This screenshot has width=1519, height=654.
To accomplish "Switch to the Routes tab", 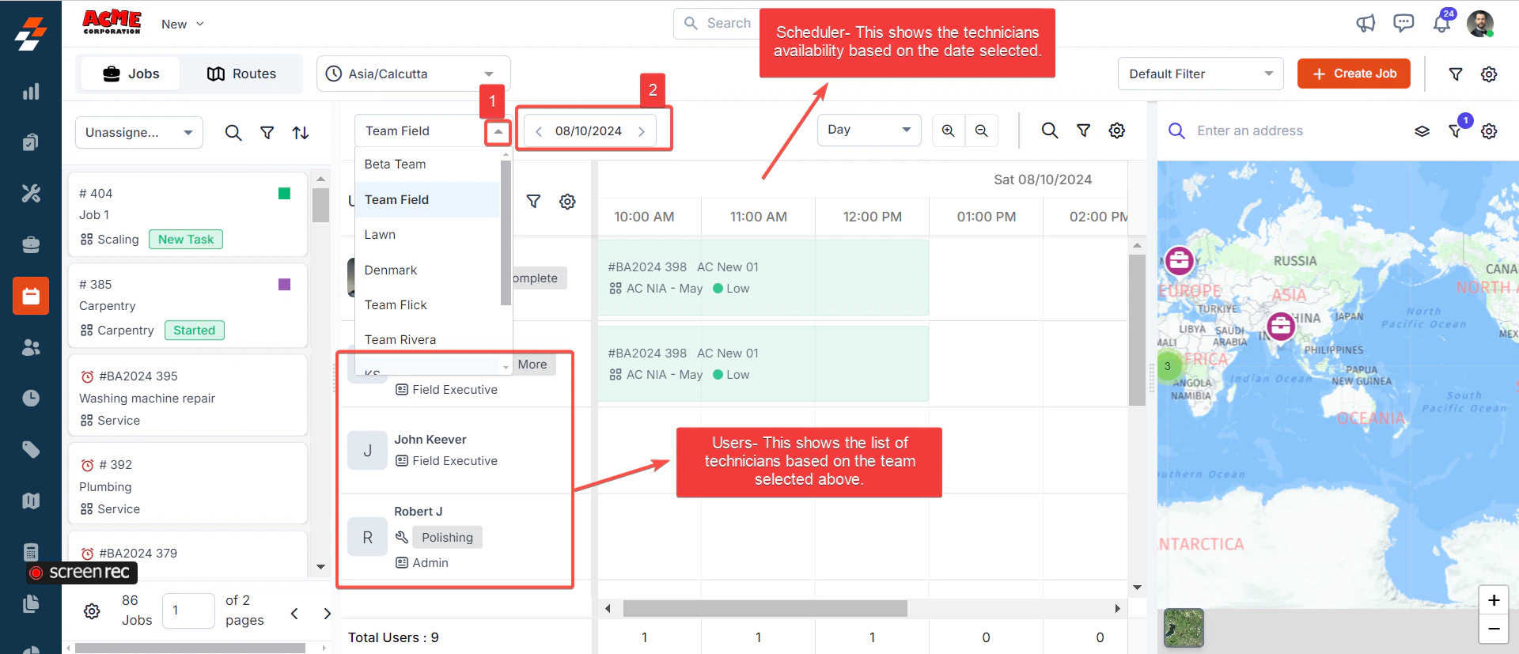I will 241,74.
